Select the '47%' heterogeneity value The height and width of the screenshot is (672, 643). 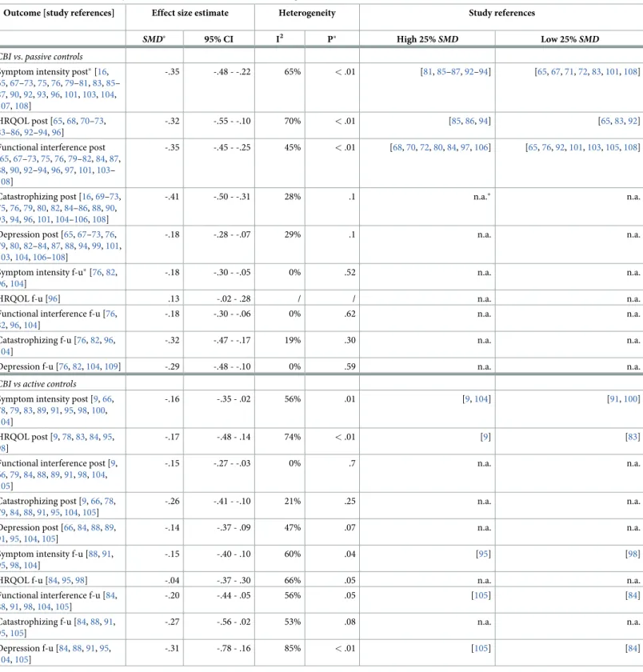pos(293,527)
